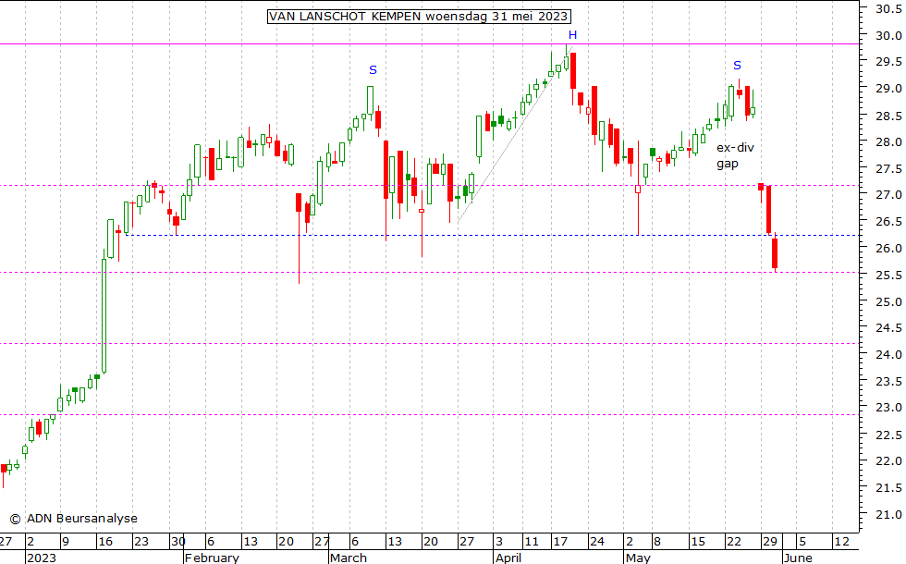Click the date label 6 above February
The height and width of the screenshot is (564, 906).
point(211,542)
